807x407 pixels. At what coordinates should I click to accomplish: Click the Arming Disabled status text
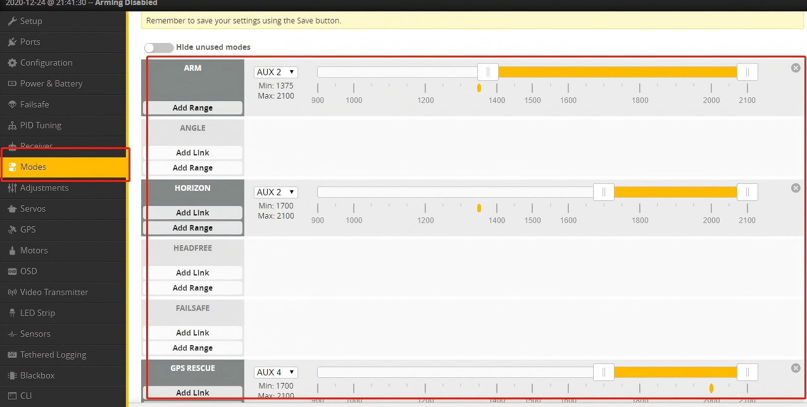pos(126,3)
